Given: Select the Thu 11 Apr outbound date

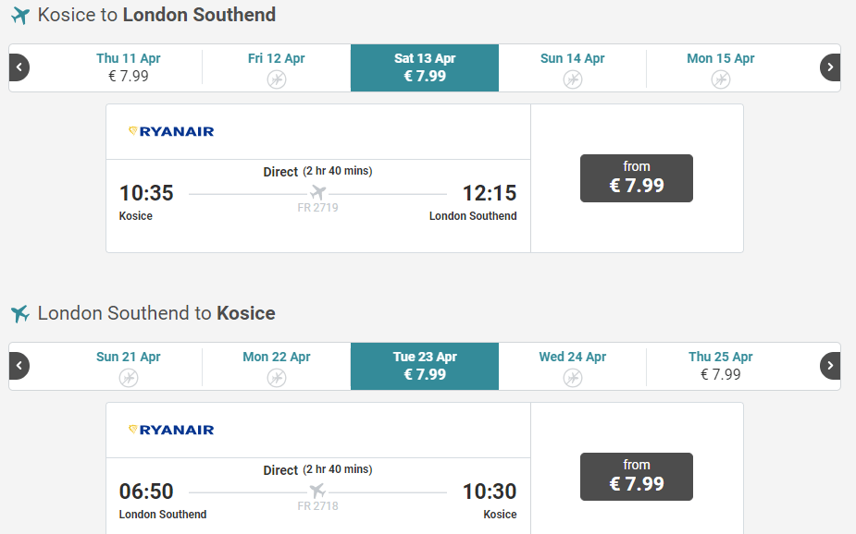Looking at the screenshot, I should (129, 67).
